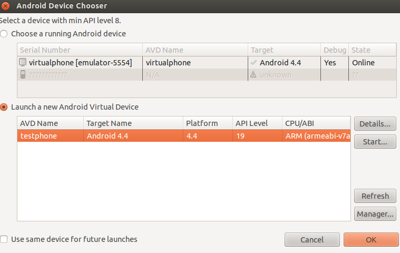Viewport: 400px width, 253px height.
Task: Enable Use same device for future launches
Action: click(x=4, y=239)
